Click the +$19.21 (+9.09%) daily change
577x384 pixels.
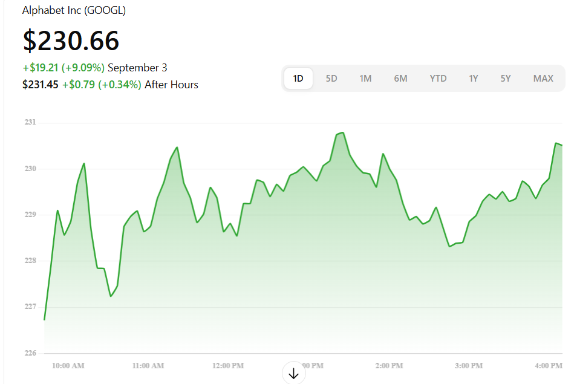coord(64,68)
